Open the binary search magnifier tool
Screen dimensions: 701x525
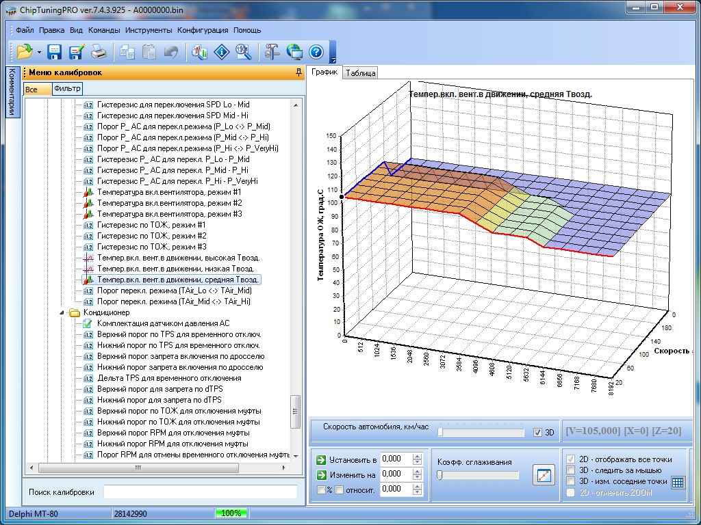(243, 52)
